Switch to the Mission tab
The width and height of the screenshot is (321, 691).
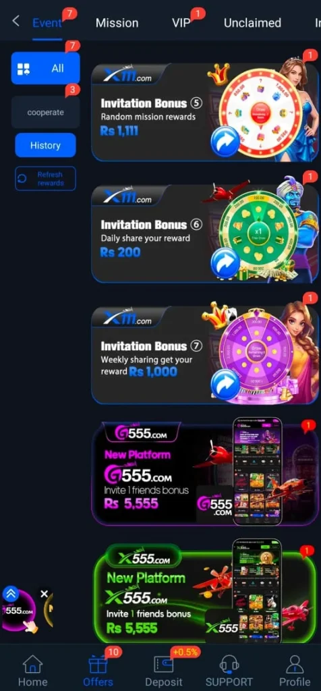tap(117, 23)
